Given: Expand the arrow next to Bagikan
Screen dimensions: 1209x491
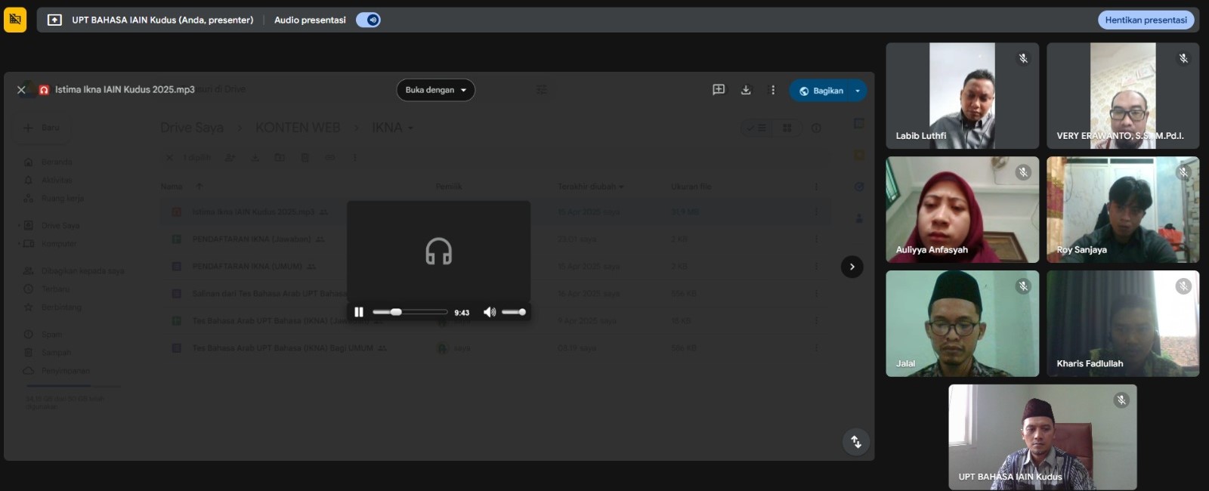Looking at the screenshot, I should coord(858,91).
